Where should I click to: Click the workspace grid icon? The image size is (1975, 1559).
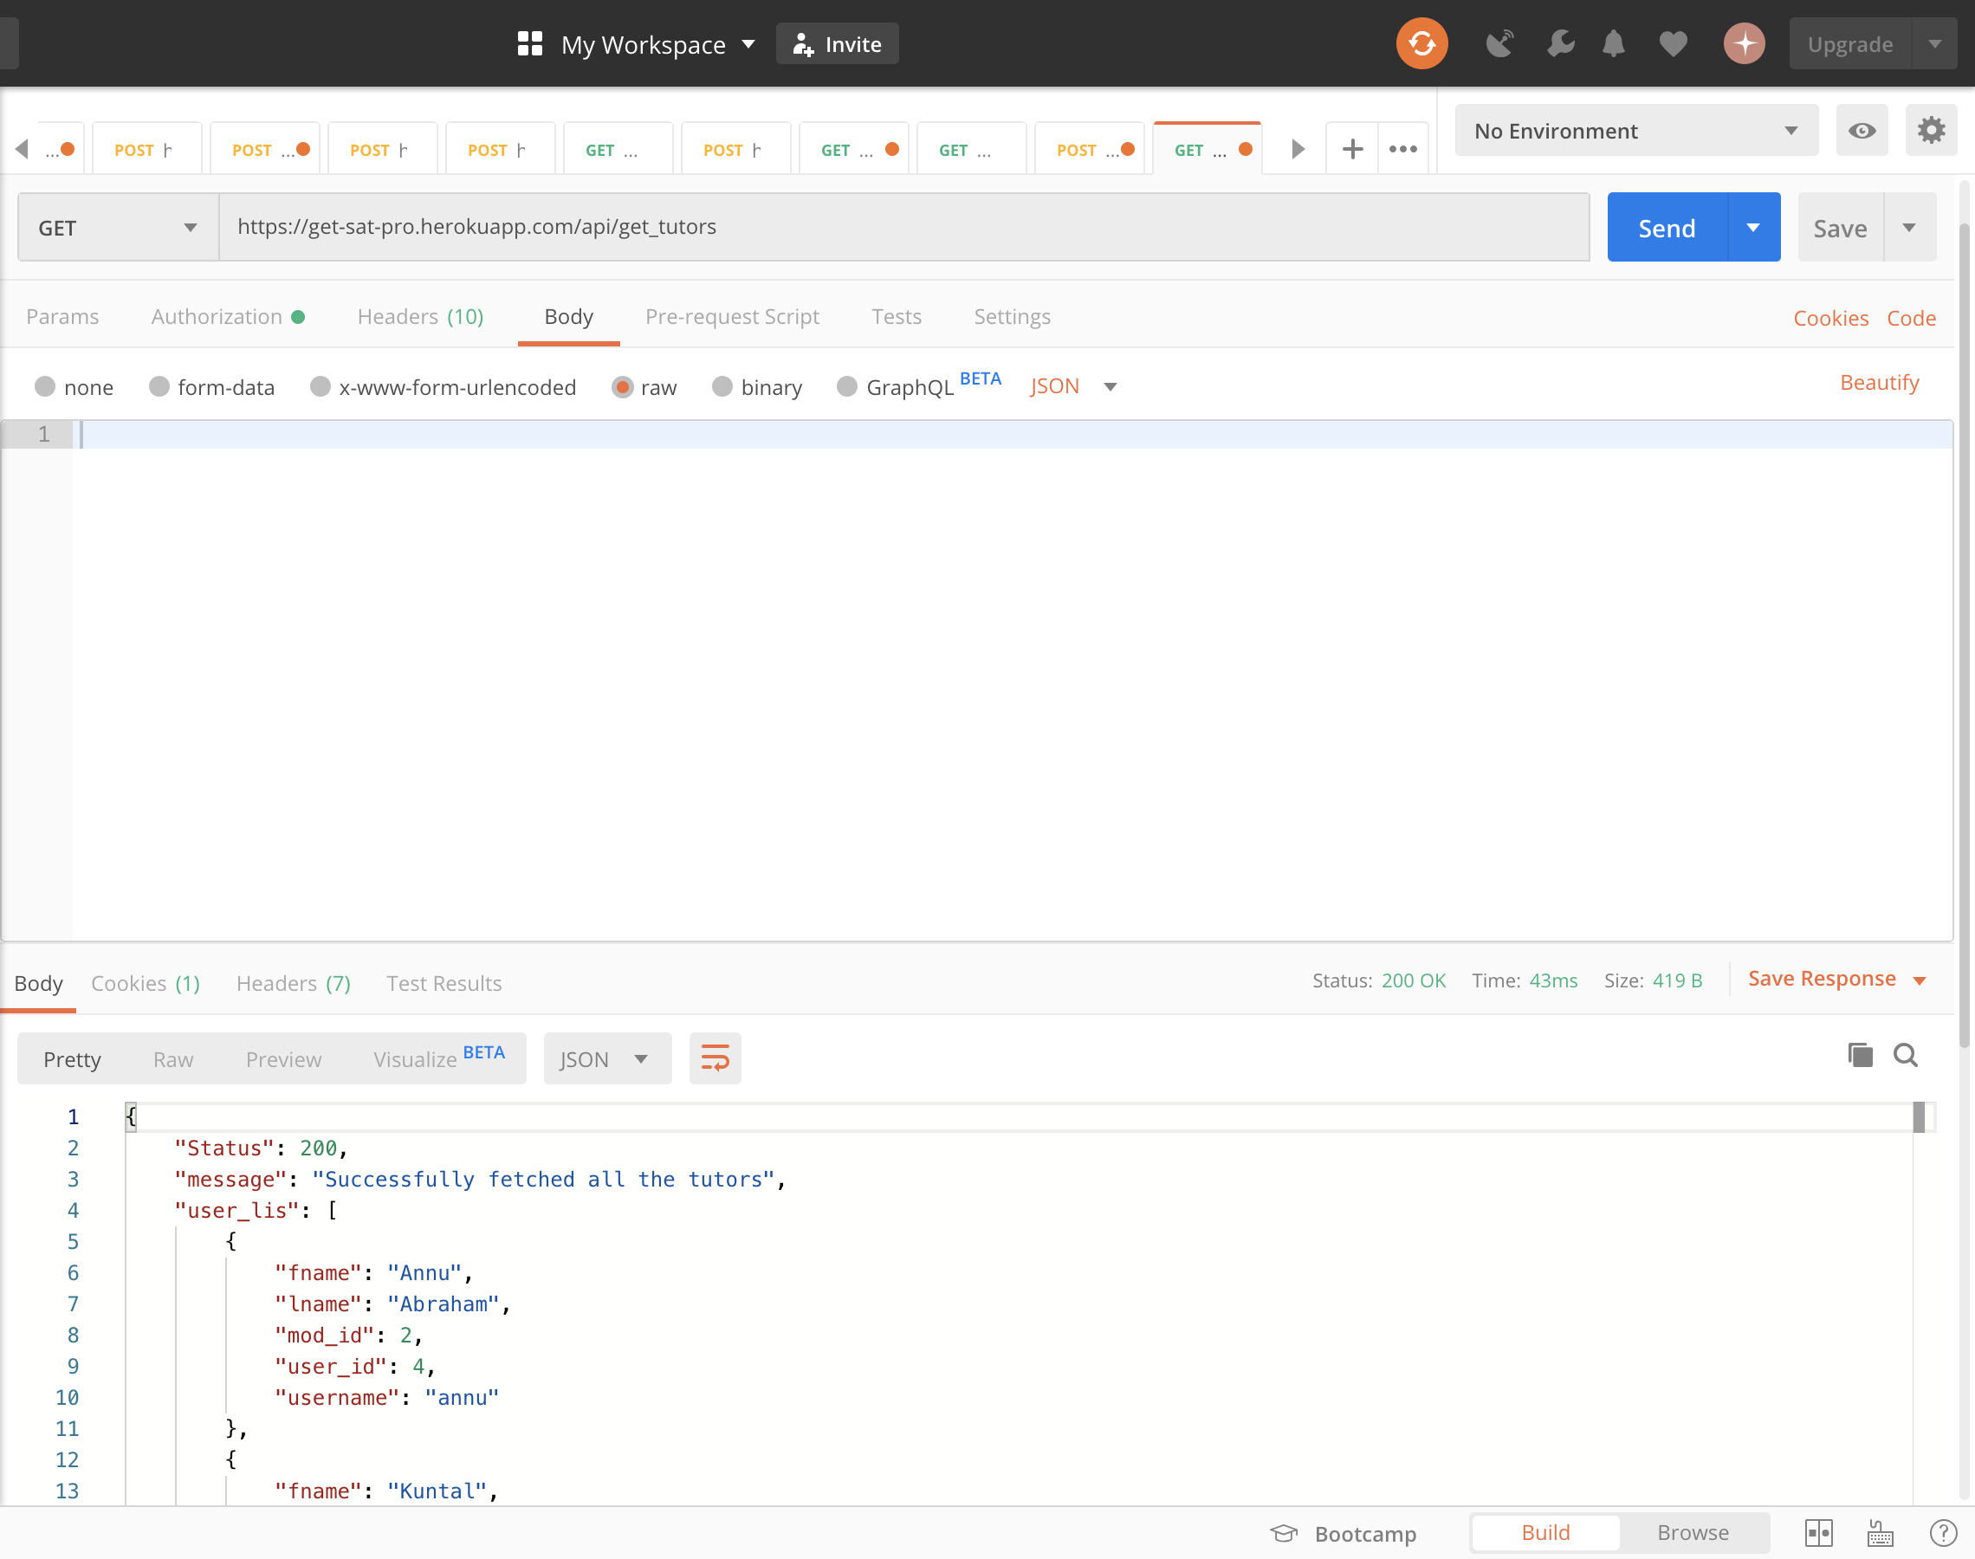coord(529,44)
